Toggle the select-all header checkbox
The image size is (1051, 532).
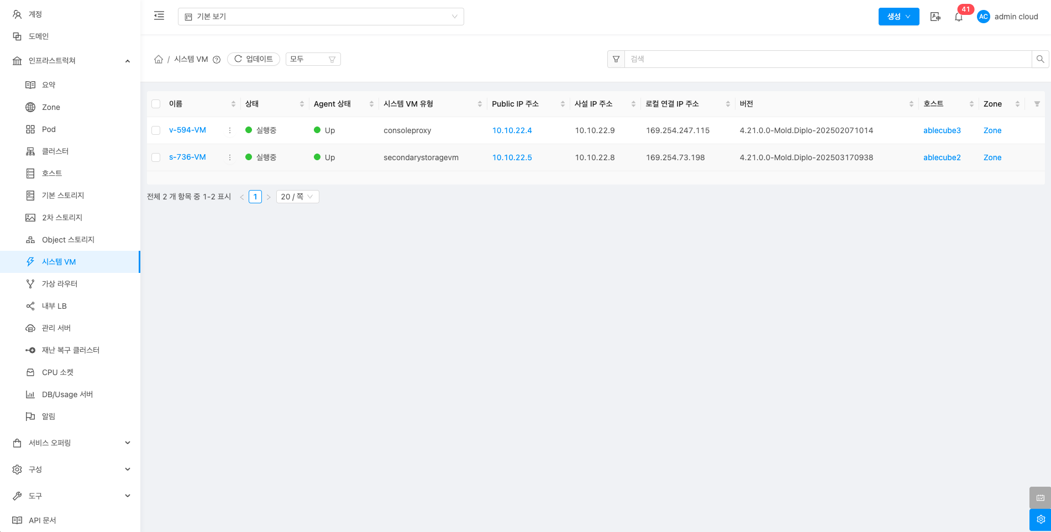click(156, 104)
